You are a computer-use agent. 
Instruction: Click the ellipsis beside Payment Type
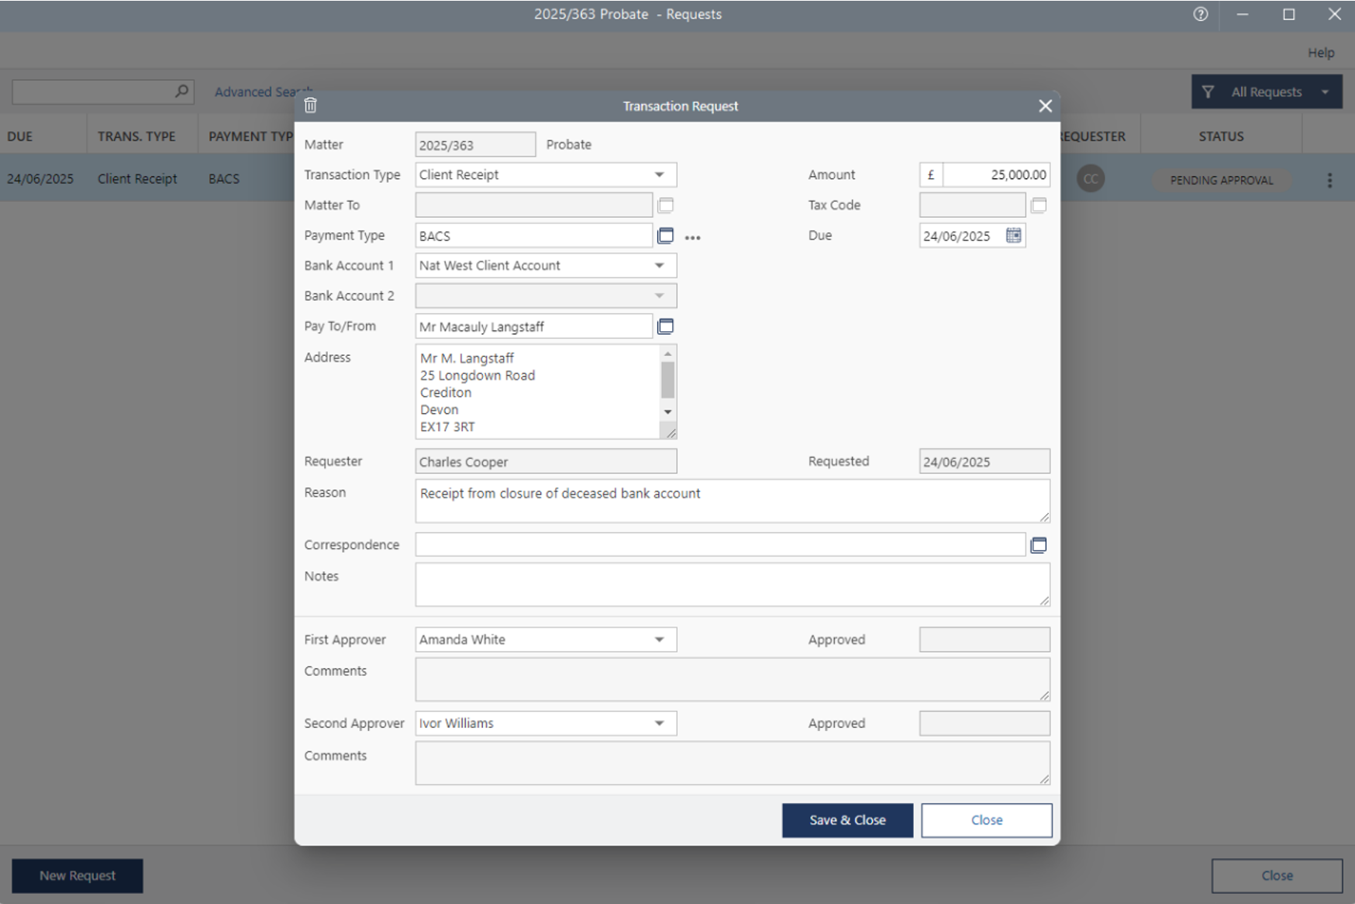click(x=692, y=238)
